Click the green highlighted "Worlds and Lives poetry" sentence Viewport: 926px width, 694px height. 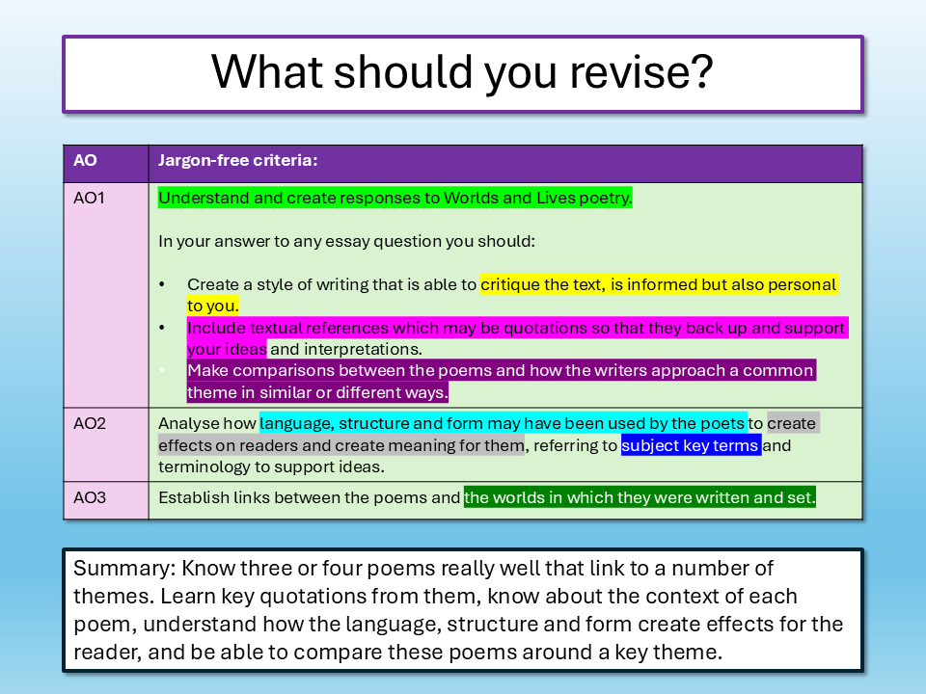click(x=395, y=199)
